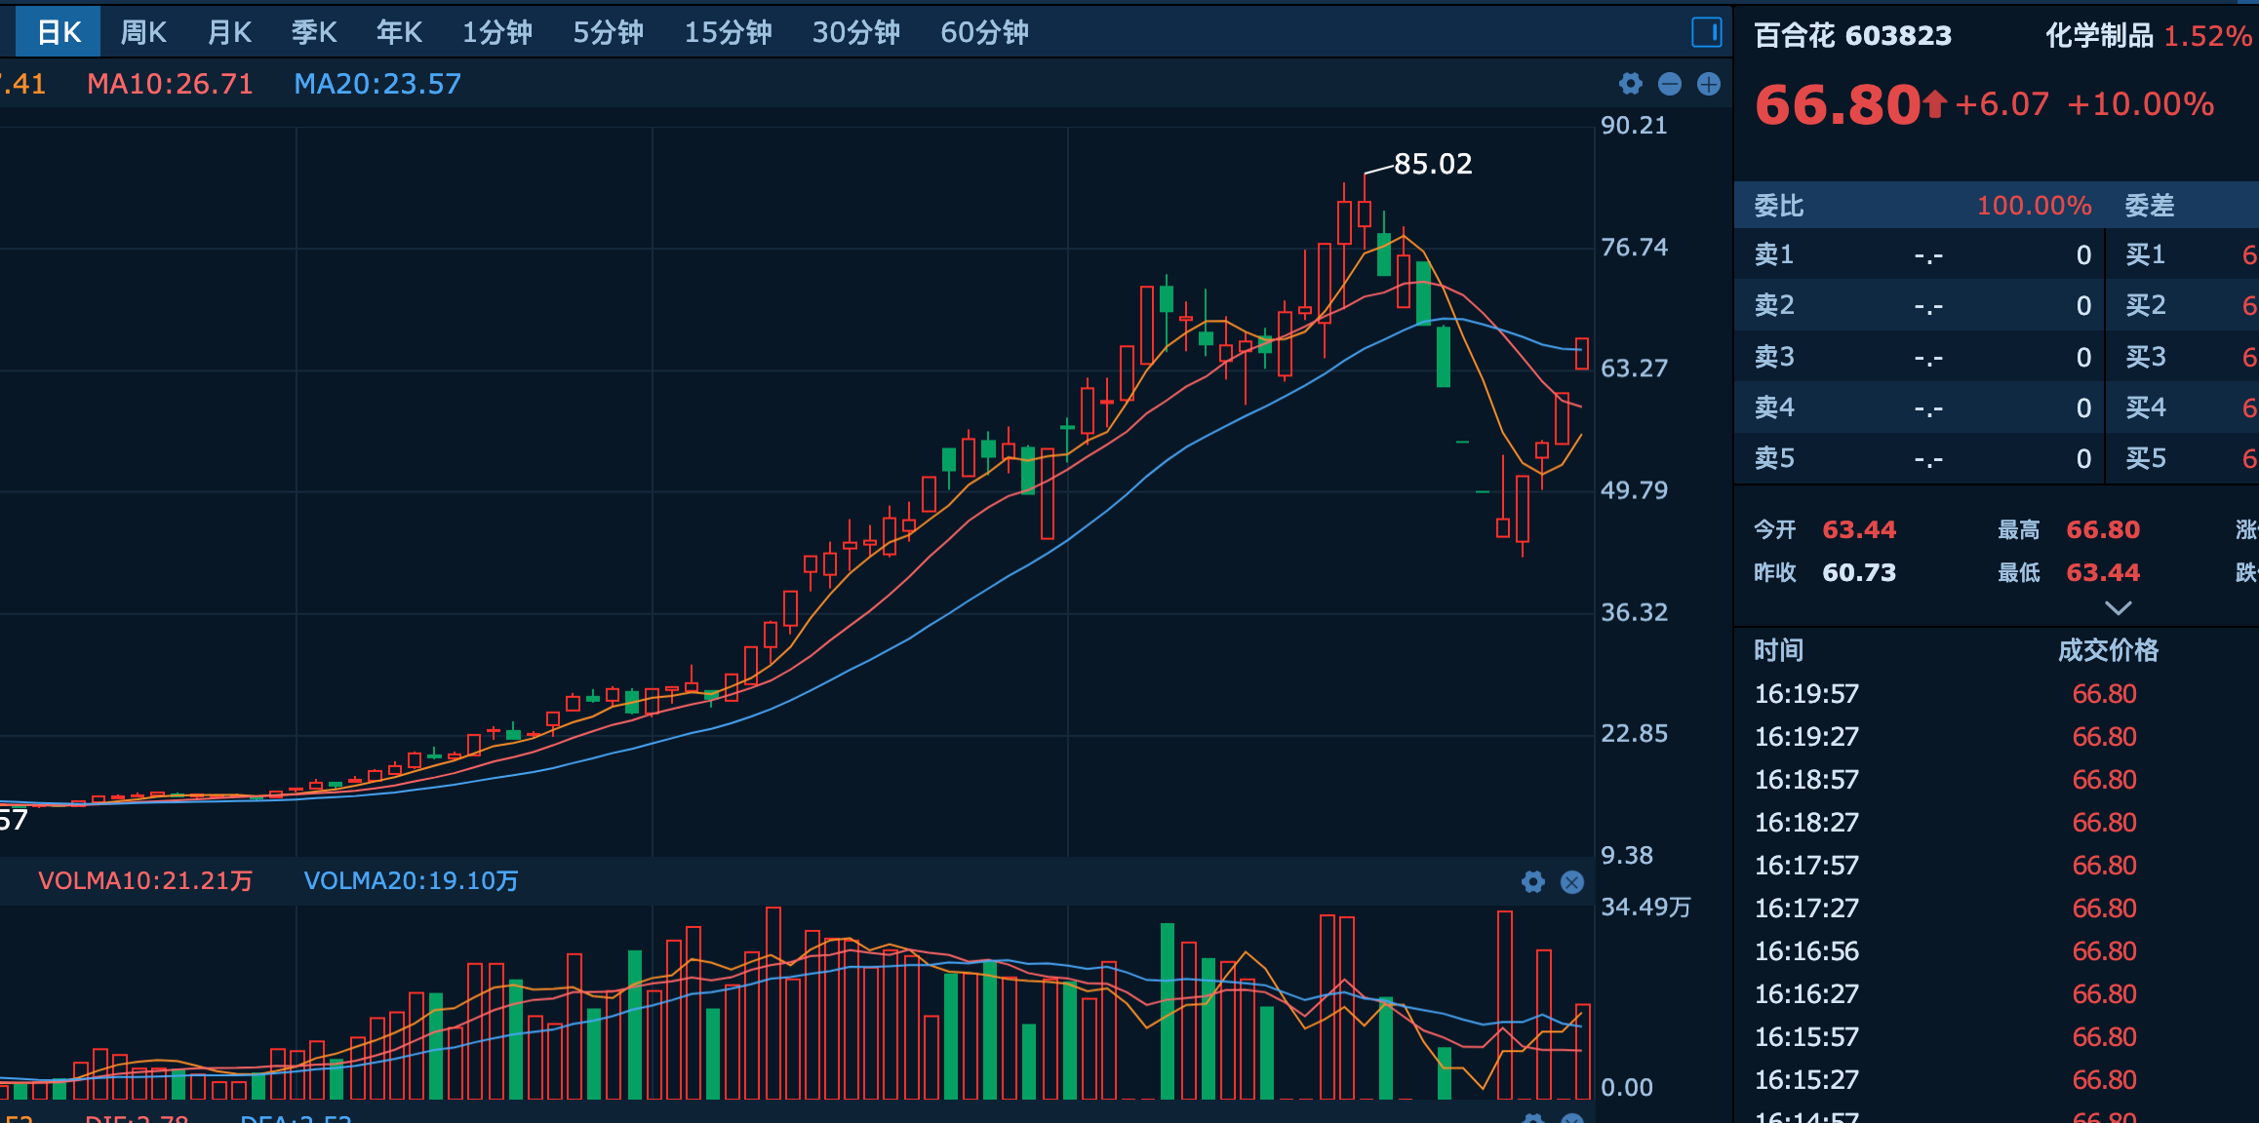The width and height of the screenshot is (2259, 1123).
Task: Click the 49.79 price axis label
Action: tap(1634, 490)
